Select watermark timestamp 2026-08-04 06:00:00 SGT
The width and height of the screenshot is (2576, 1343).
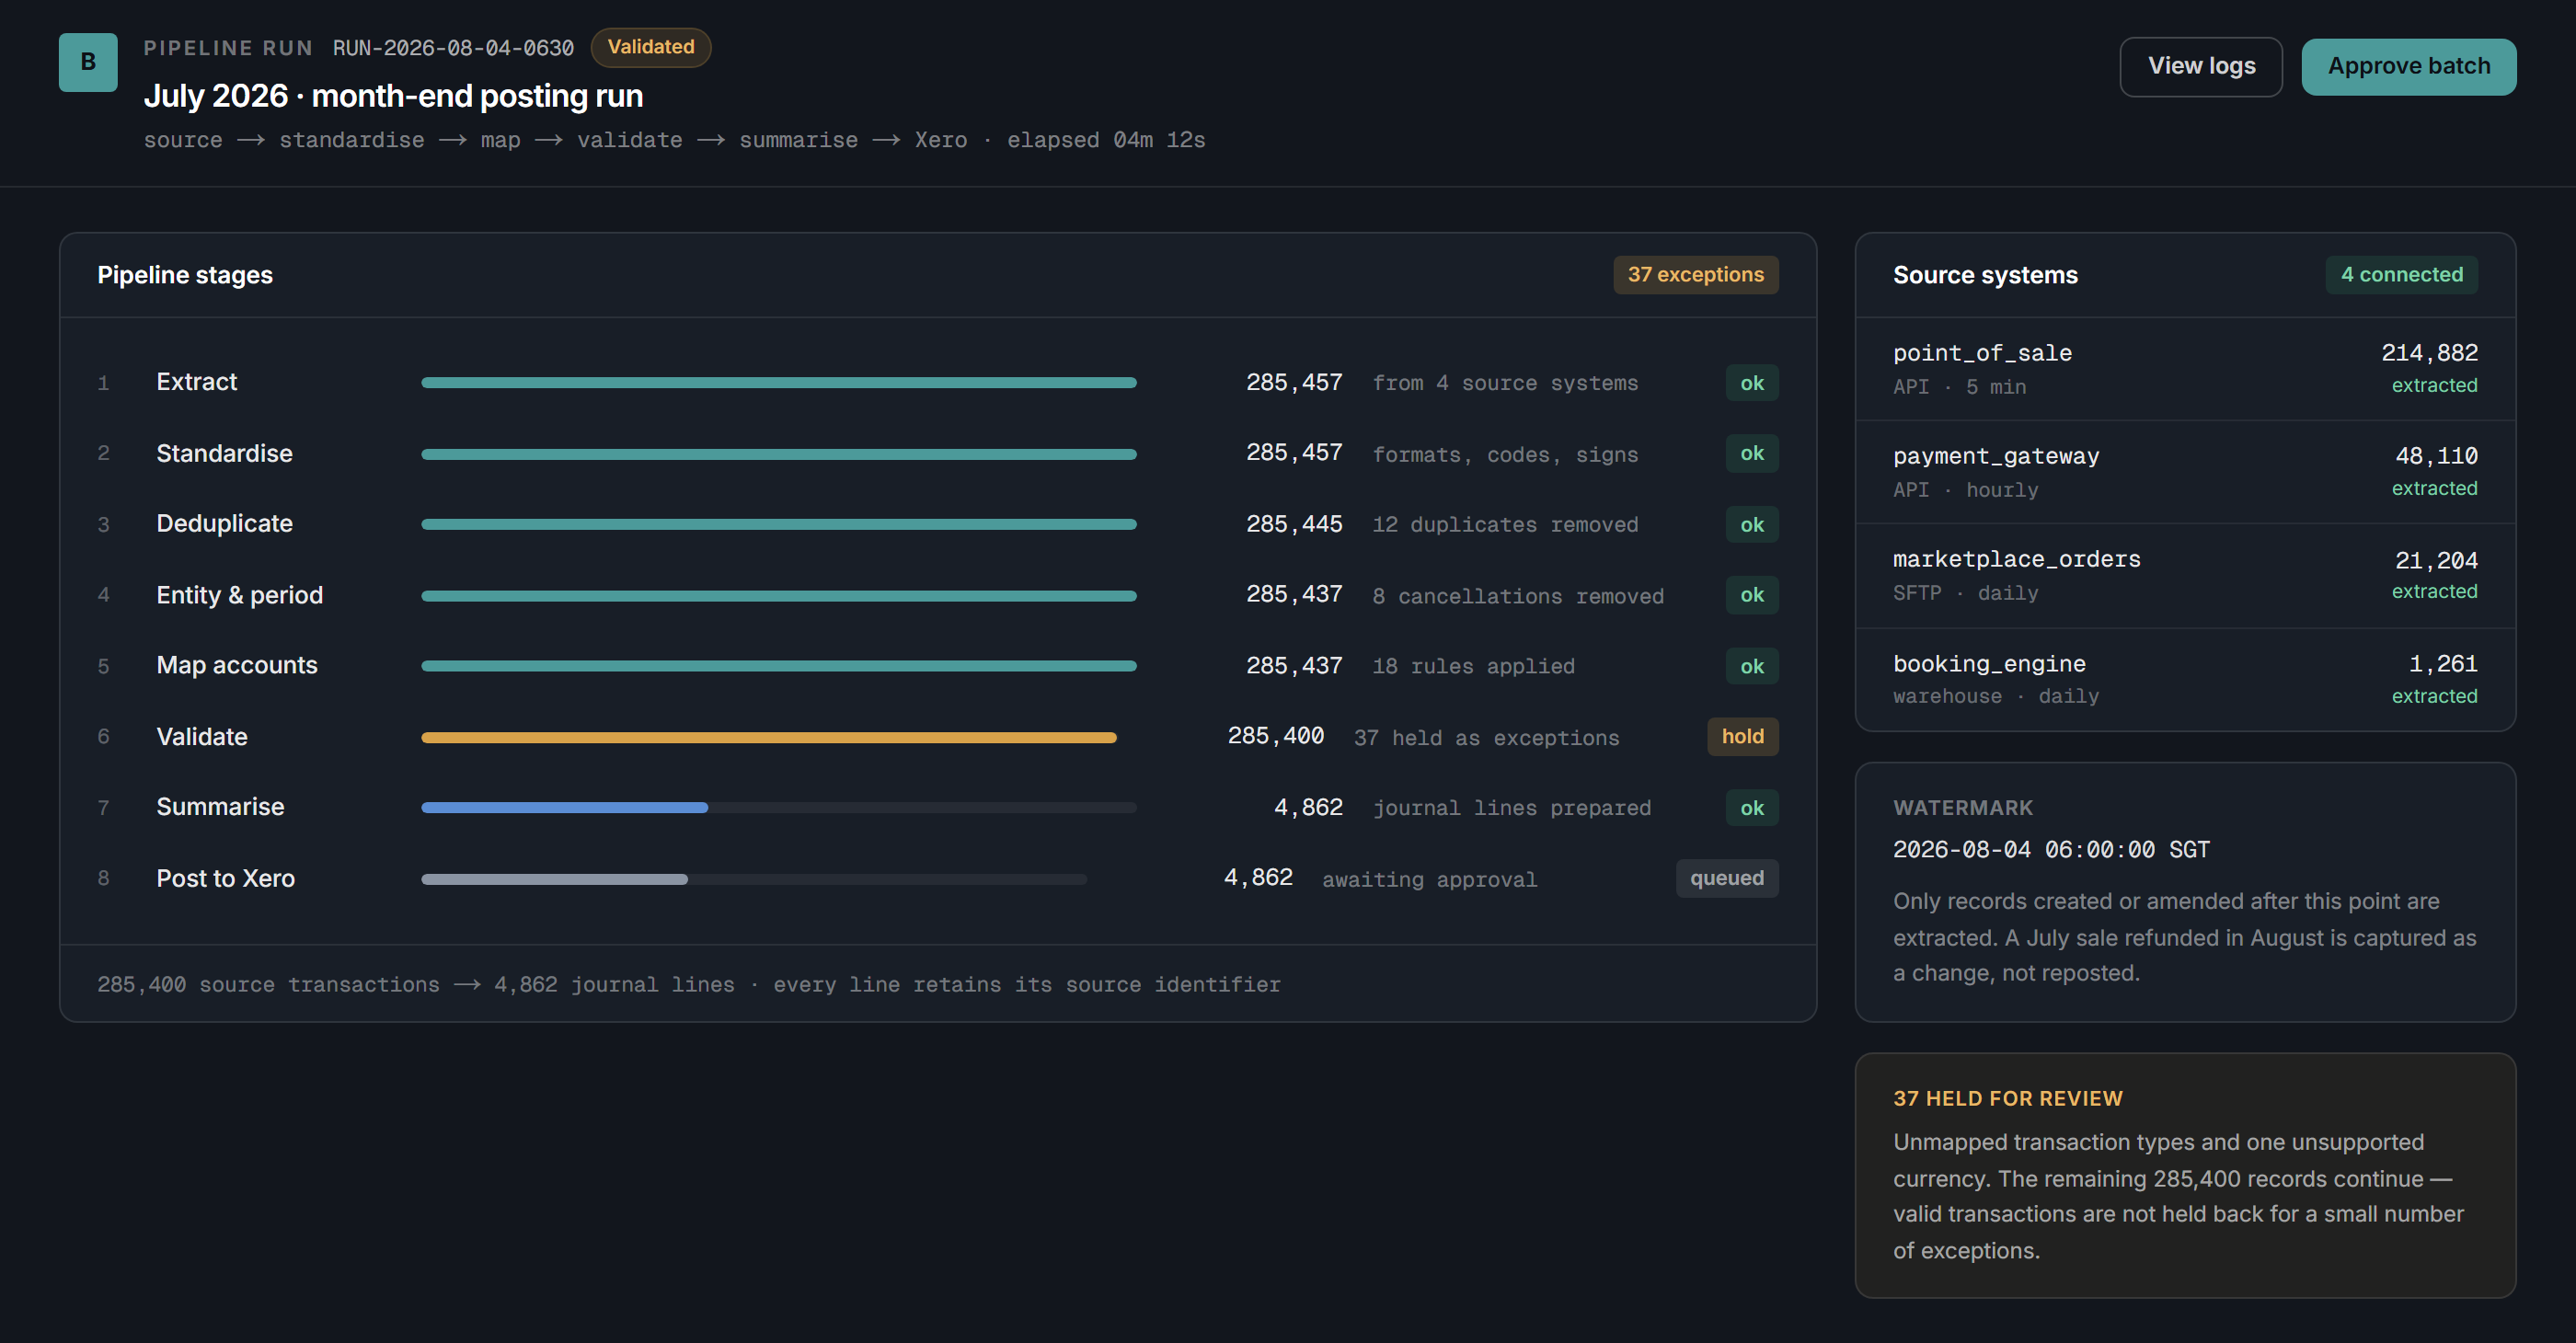coord(2051,850)
